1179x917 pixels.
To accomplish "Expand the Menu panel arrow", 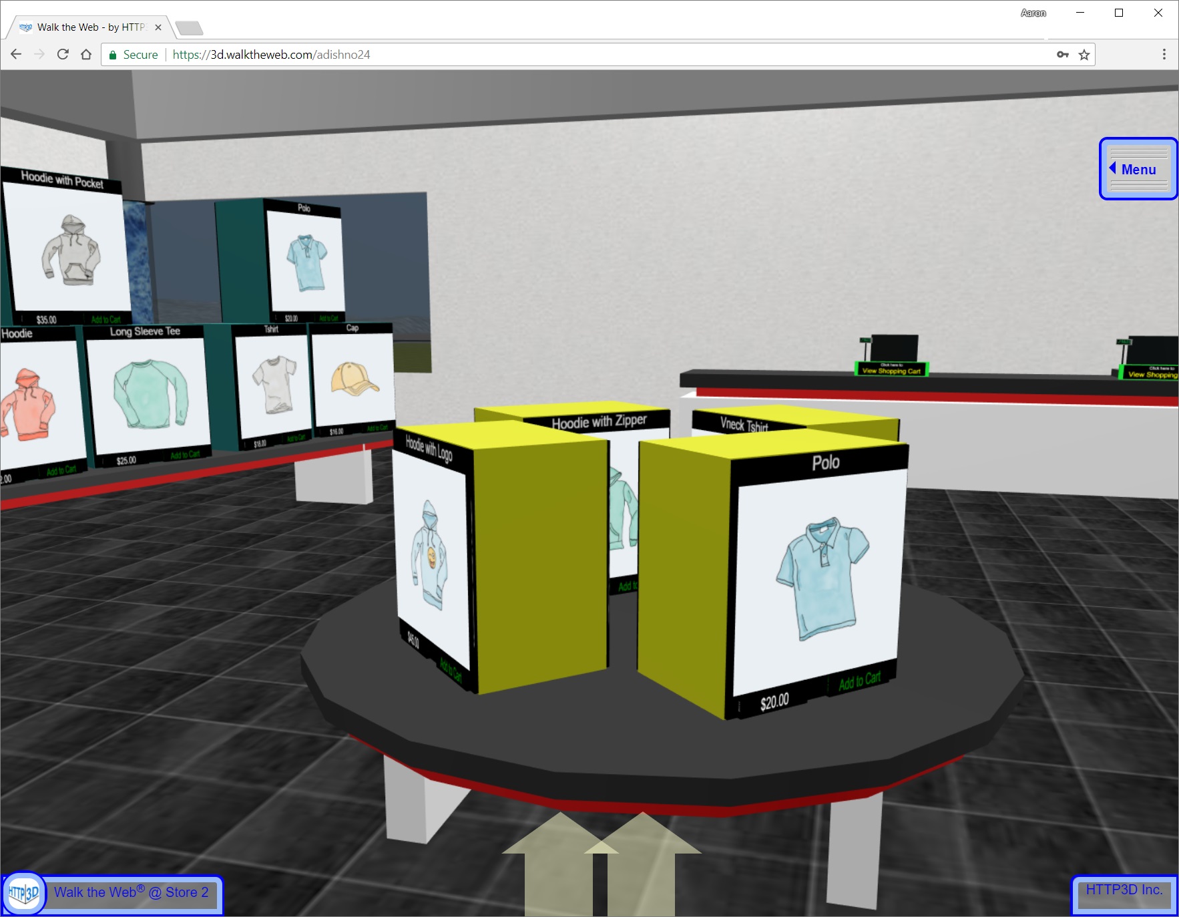I will 1113,168.
